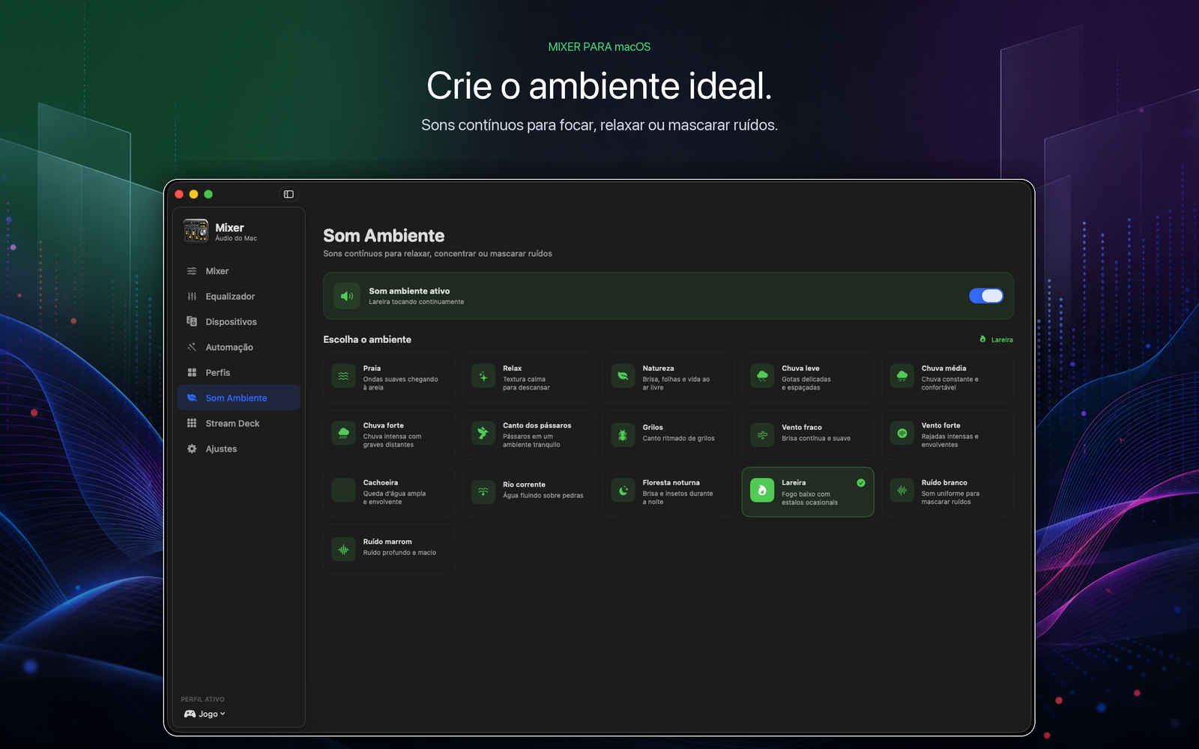Click the Som Ambiente page heading
This screenshot has width=1199, height=749.
click(384, 236)
